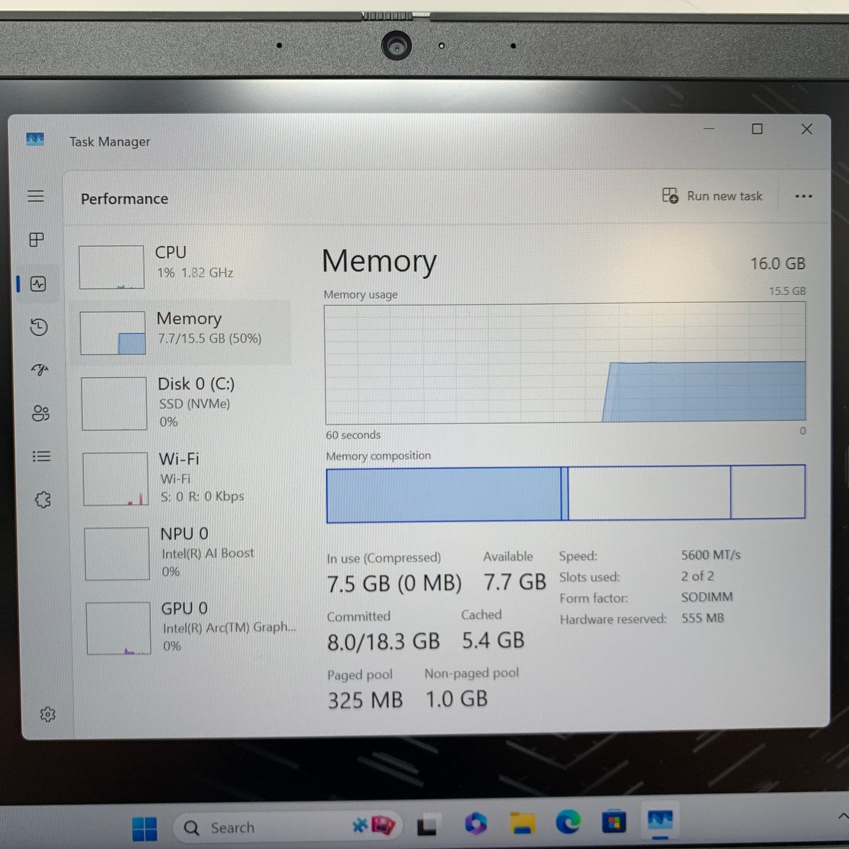
Task: Open the App history view
Action: (39, 327)
